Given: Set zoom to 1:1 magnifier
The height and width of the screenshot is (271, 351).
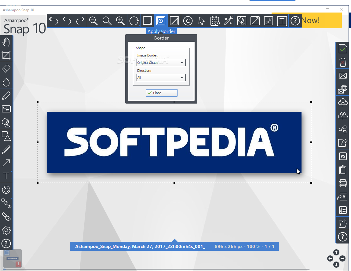Looking at the screenshot, I should coord(107,21).
